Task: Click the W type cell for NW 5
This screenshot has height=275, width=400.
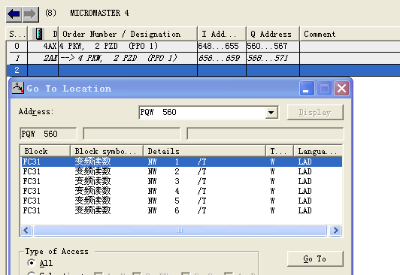Action: click(272, 201)
